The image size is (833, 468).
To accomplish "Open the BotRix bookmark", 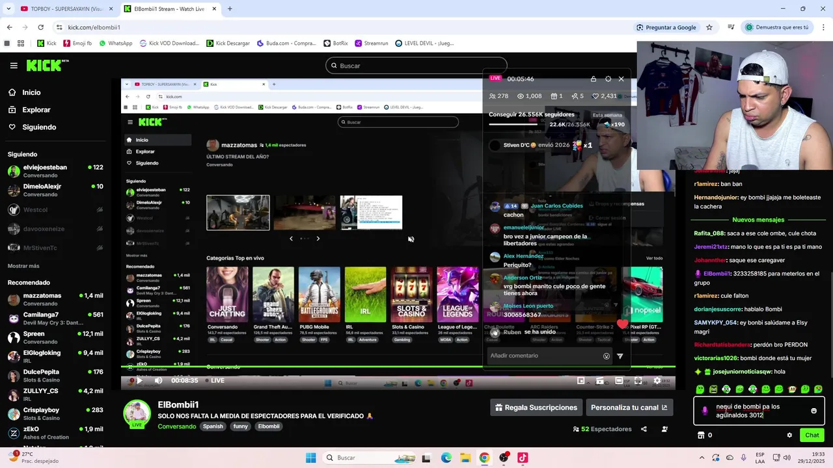I will click(x=335, y=44).
